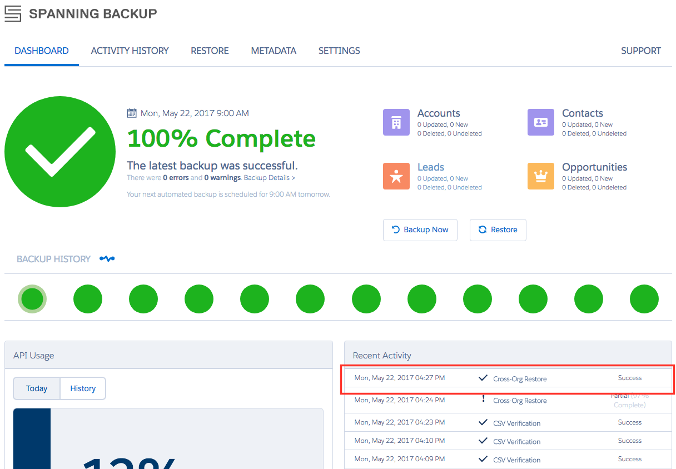Viewport: 676px width, 469px height.
Task: Click the 'Mon, May 22, 2017 04:10 PM' timestamp
Action: point(400,441)
